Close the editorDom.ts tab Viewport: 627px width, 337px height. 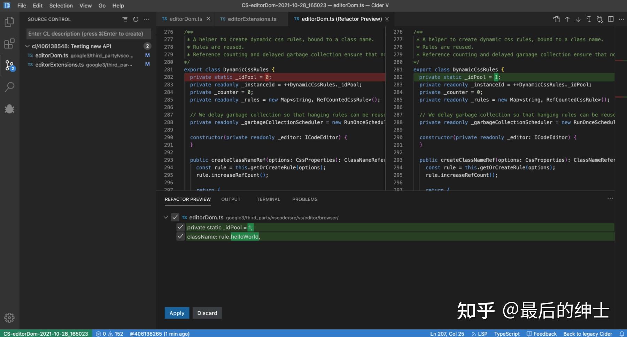tap(208, 19)
